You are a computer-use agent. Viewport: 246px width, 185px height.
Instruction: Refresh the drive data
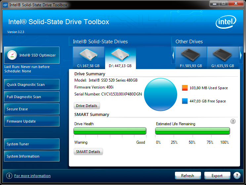[x=188, y=176]
